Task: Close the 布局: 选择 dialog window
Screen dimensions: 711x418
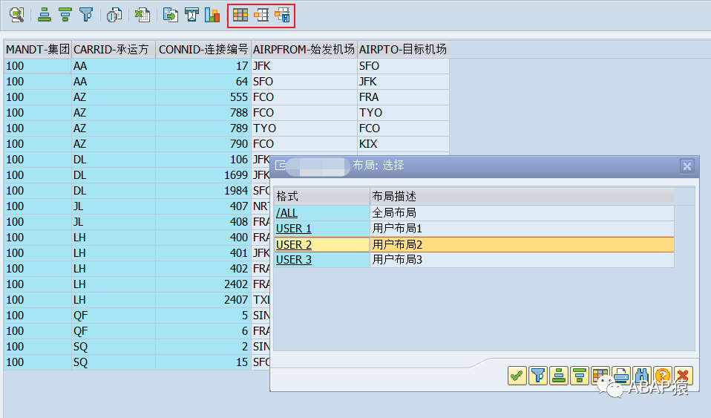Action: pos(687,166)
